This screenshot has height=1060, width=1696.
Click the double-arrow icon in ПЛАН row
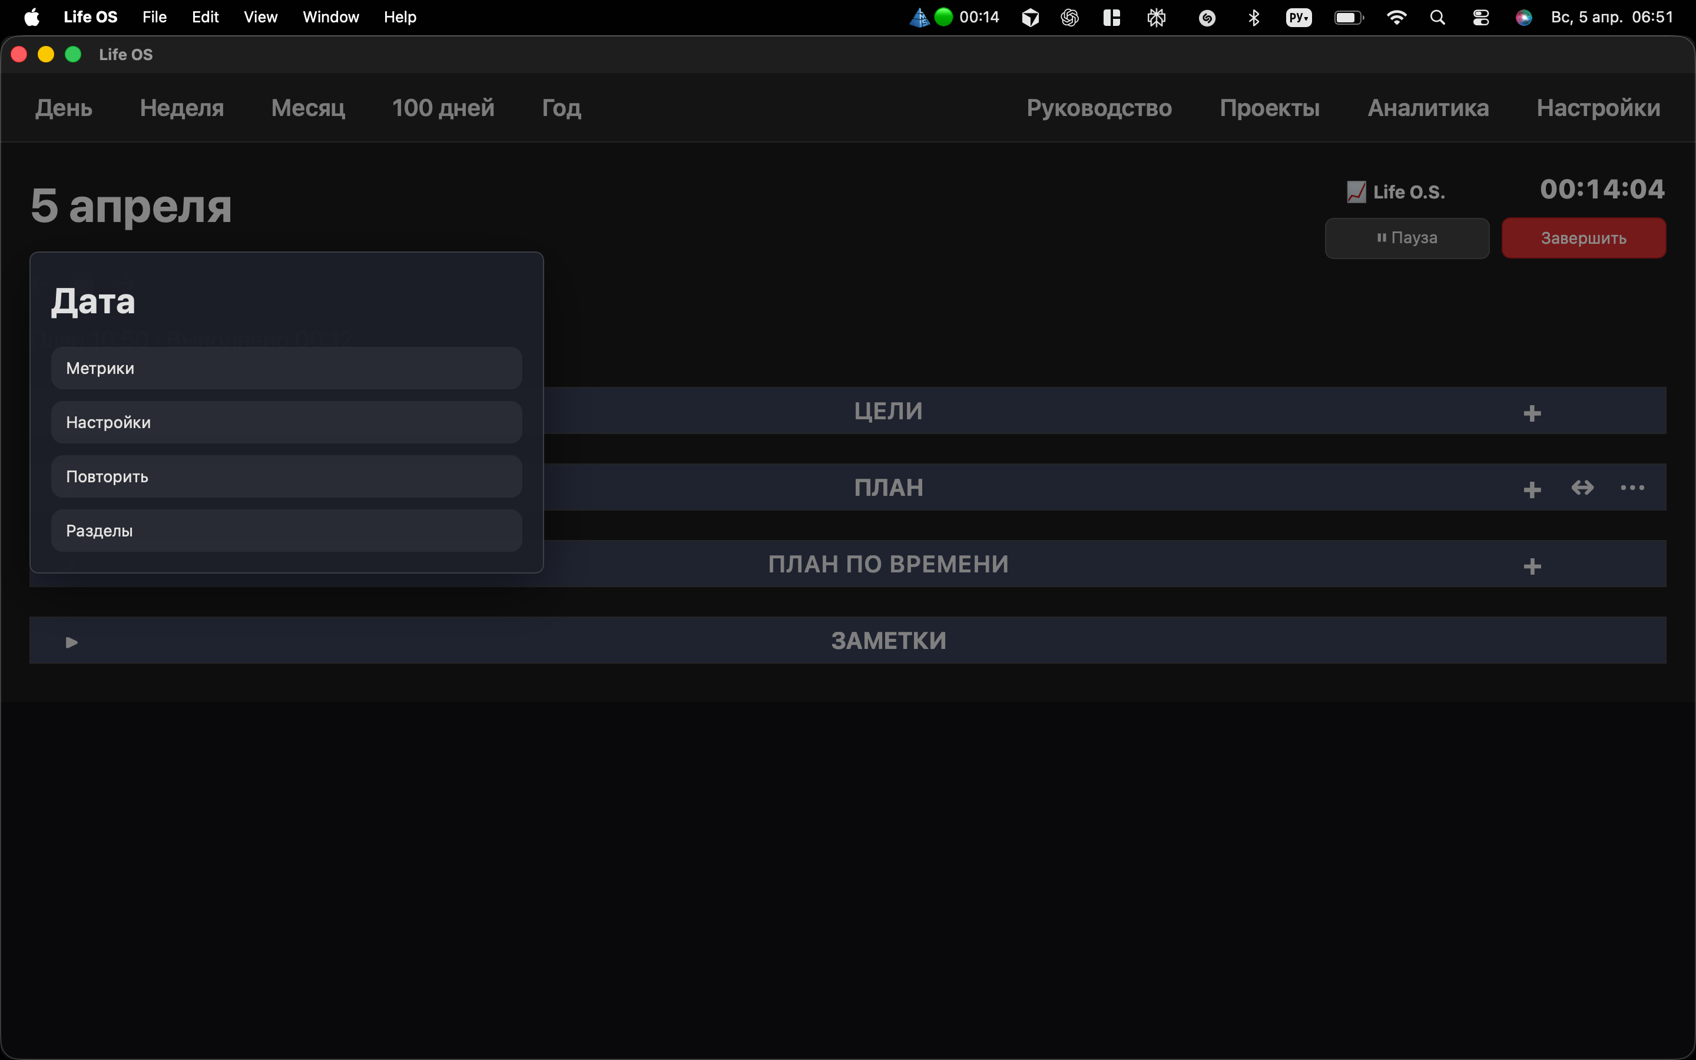coord(1582,487)
